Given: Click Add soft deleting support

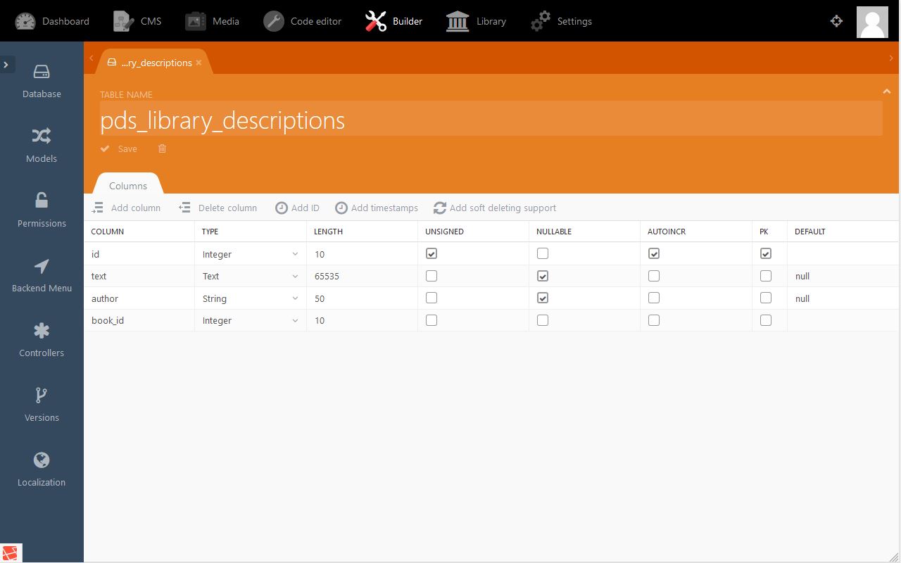Looking at the screenshot, I should (x=495, y=208).
